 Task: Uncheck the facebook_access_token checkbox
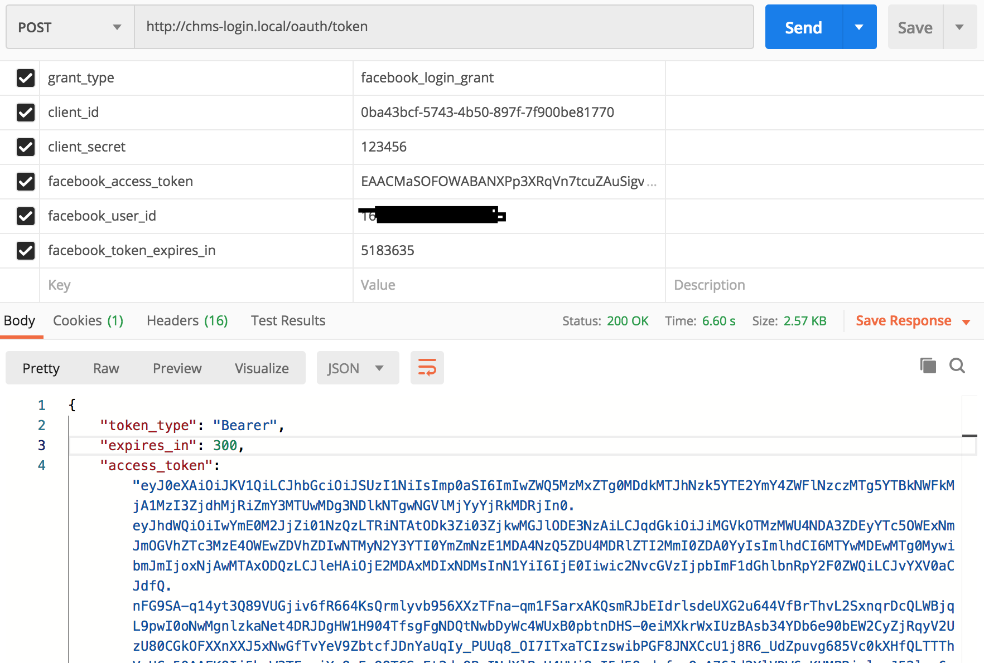pyautogui.click(x=26, y=182)
